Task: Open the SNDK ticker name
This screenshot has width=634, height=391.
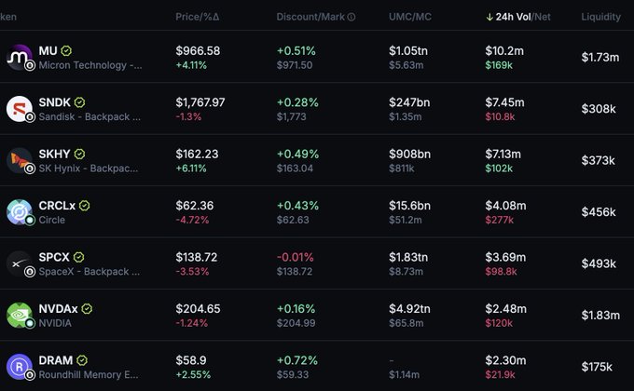Action: tap(55, 102)
